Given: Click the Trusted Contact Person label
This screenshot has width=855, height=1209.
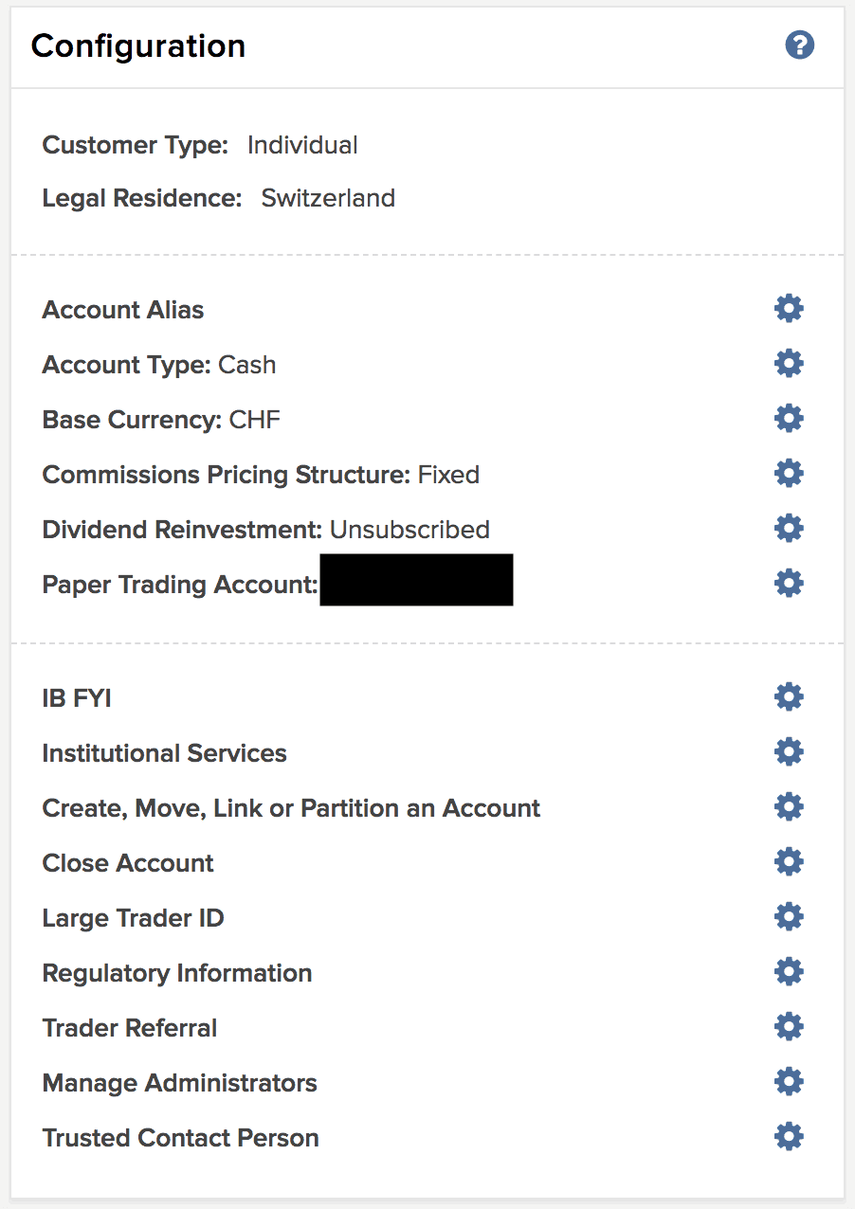Looking at the screenshot, I should 180,1138.
